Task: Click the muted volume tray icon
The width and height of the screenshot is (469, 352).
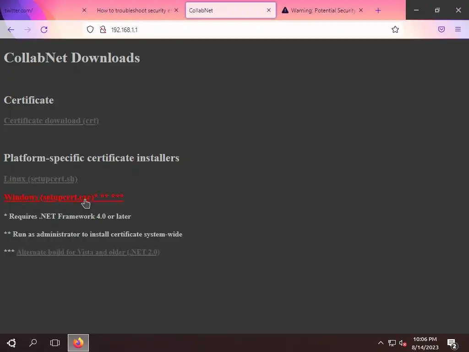Action: 403,343
